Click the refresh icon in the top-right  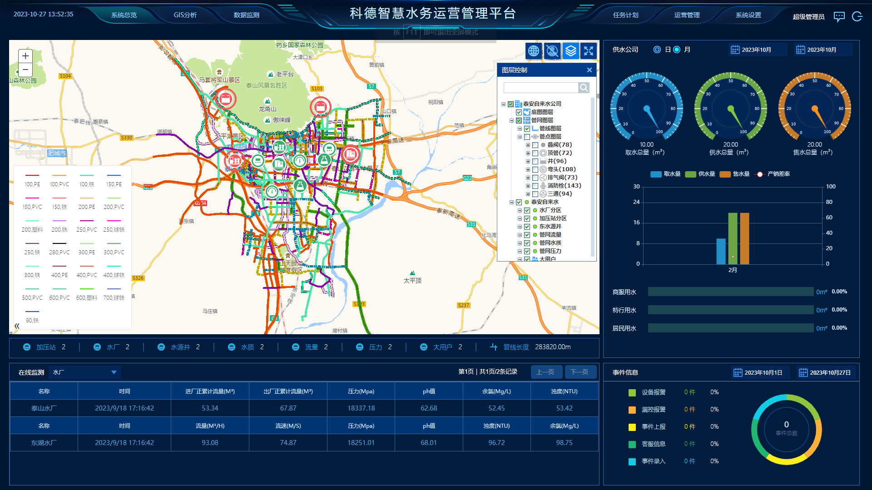857,17
